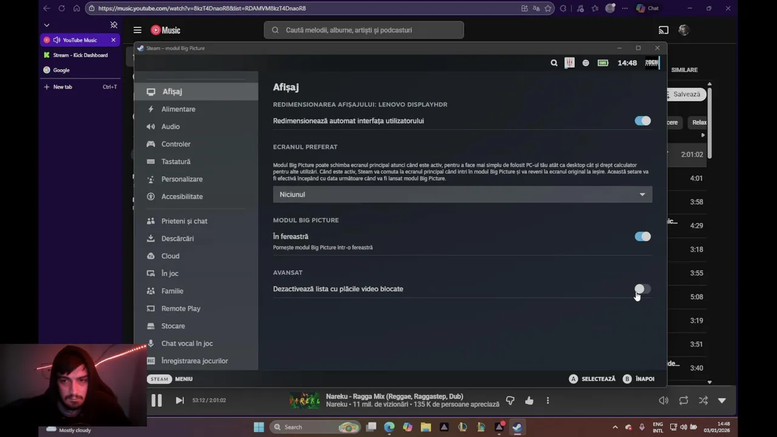
Task: Reload the page in the browser
Action: 61,8
